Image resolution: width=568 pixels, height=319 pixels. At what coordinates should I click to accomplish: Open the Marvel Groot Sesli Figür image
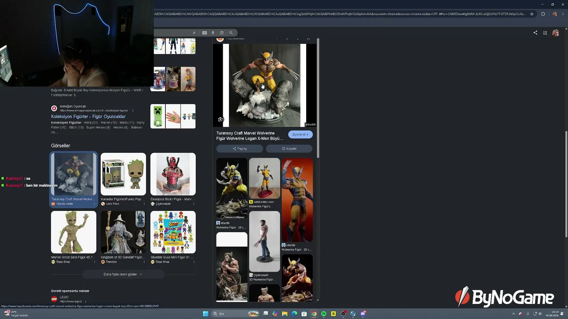point(74,232)
